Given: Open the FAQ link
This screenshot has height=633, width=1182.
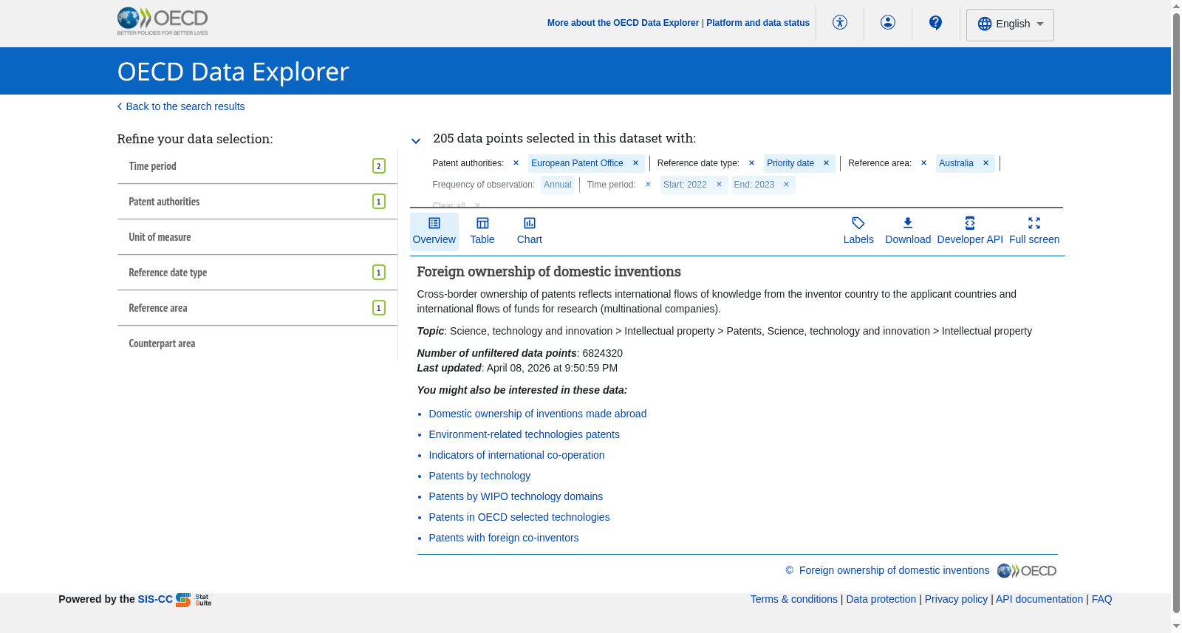Looking at the screenshot, I should (x=1102, y=599).
